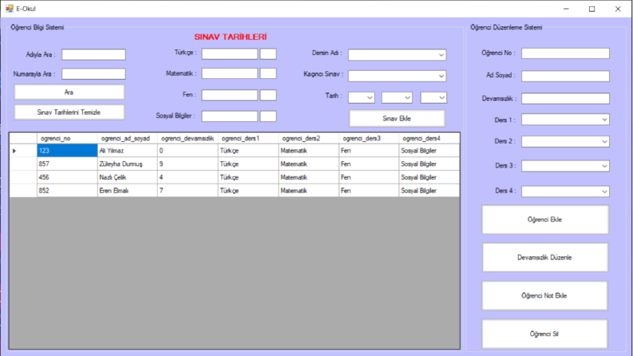Click the row header of row 857
This screenshot has height=356, width=633.
(x=23, y=164)
